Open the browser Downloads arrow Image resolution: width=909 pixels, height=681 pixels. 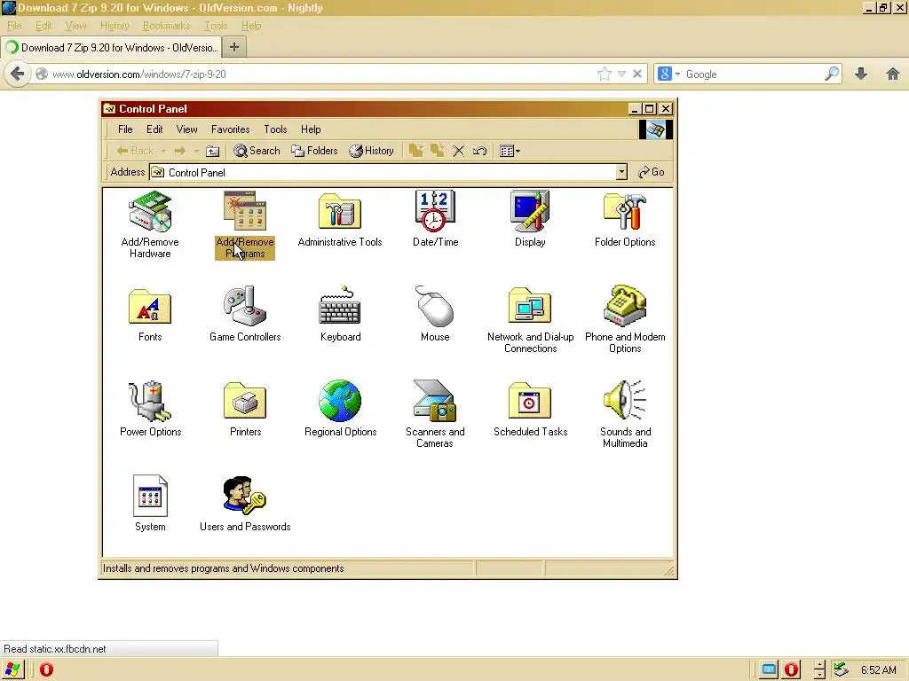click(x=861, y=74)
